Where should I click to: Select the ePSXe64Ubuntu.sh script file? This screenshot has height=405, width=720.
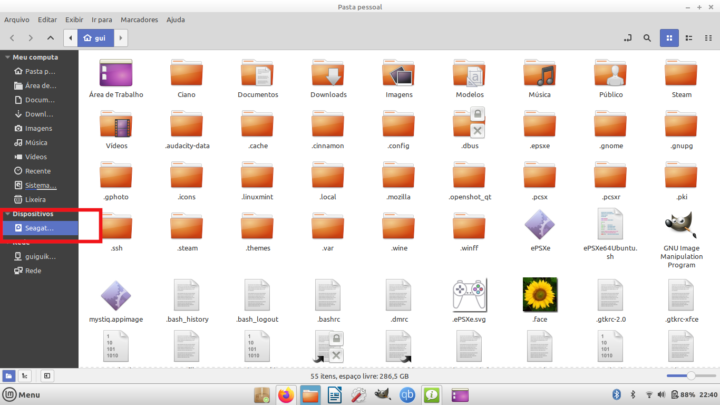(x=610, y=224)
